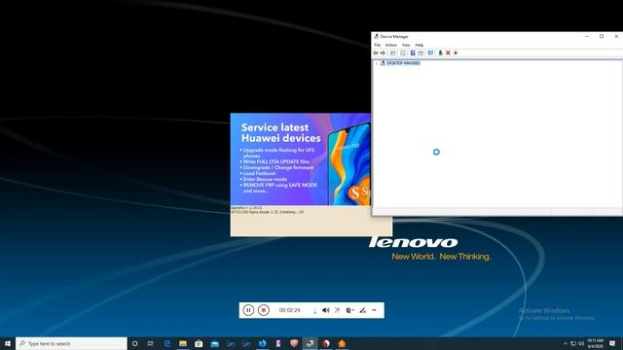The image size is (623, 350).
Task: Open the Windows Start menu
Action: tap(8, 343)
